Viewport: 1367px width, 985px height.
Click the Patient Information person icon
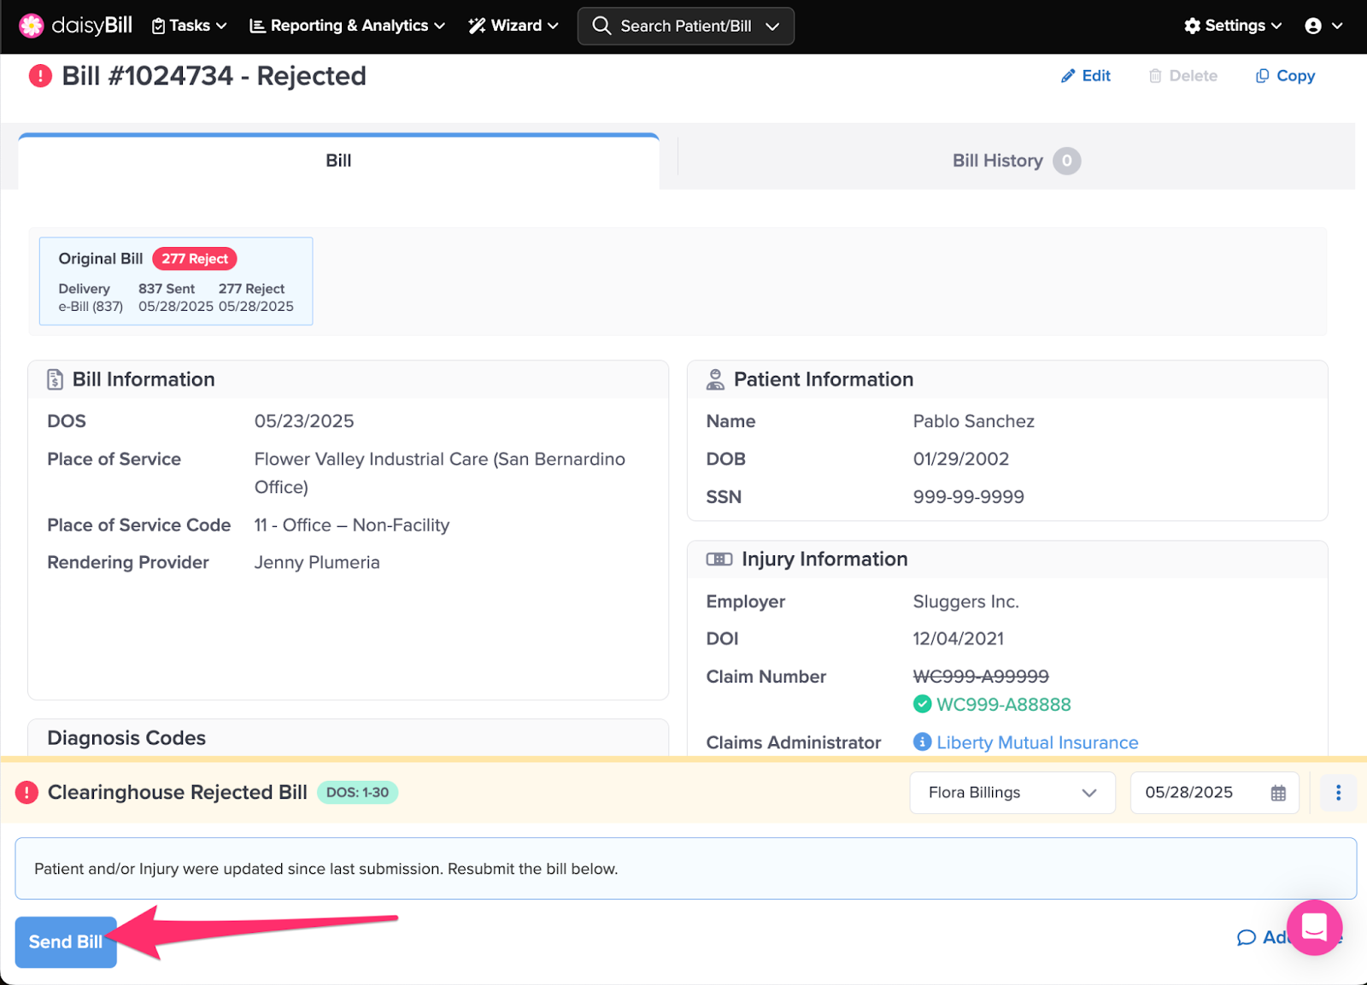(x=715, y=379)
